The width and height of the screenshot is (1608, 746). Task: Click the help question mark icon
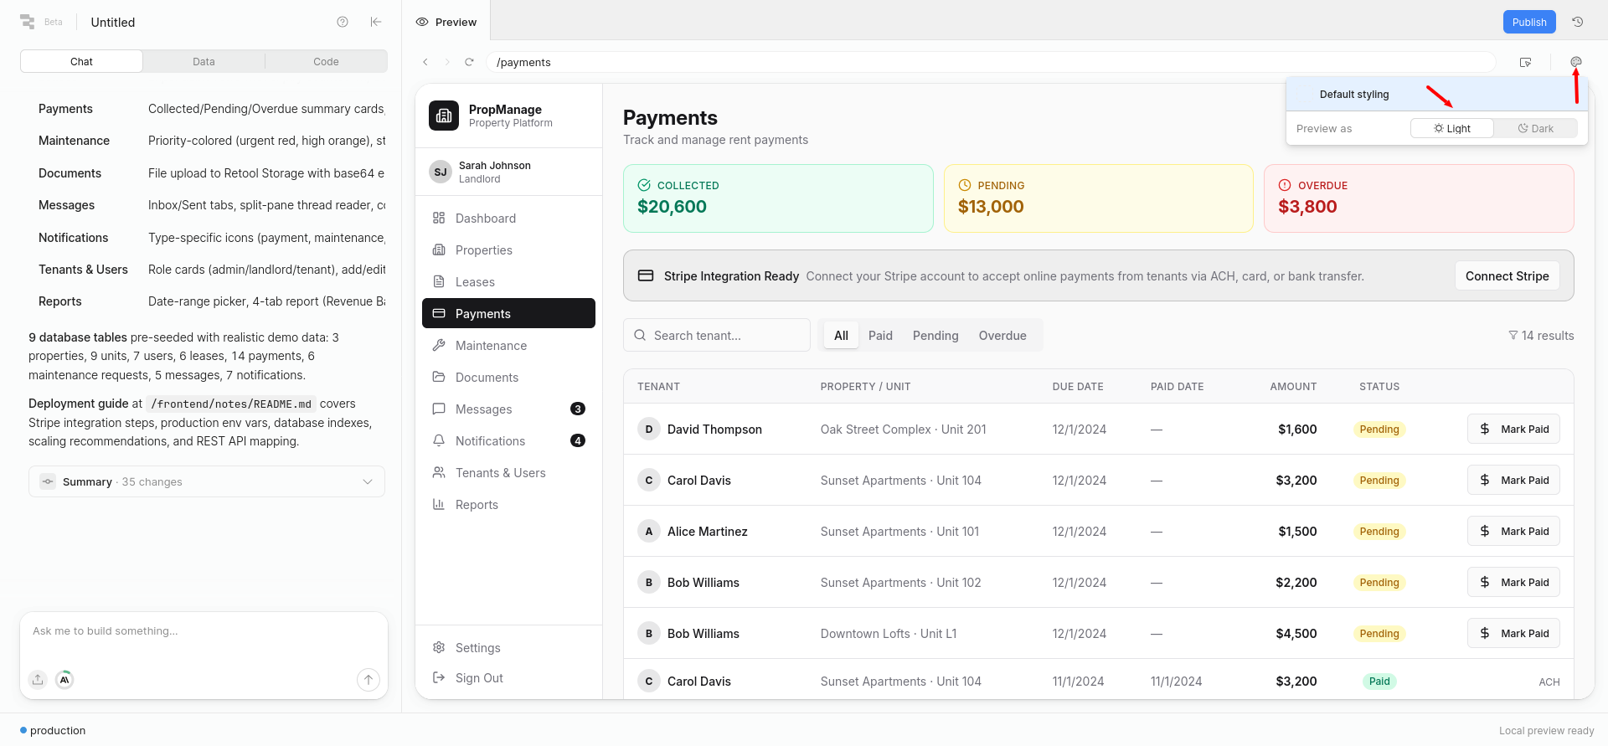point(343,22)
